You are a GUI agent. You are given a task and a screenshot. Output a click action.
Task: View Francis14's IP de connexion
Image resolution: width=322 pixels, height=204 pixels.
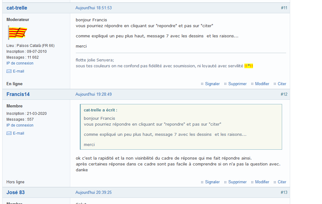[20, 125]
